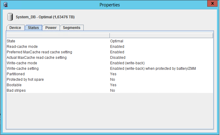Select the Bootable row
Viewport: 220px width, 135px height.
[x=14, y=85]
